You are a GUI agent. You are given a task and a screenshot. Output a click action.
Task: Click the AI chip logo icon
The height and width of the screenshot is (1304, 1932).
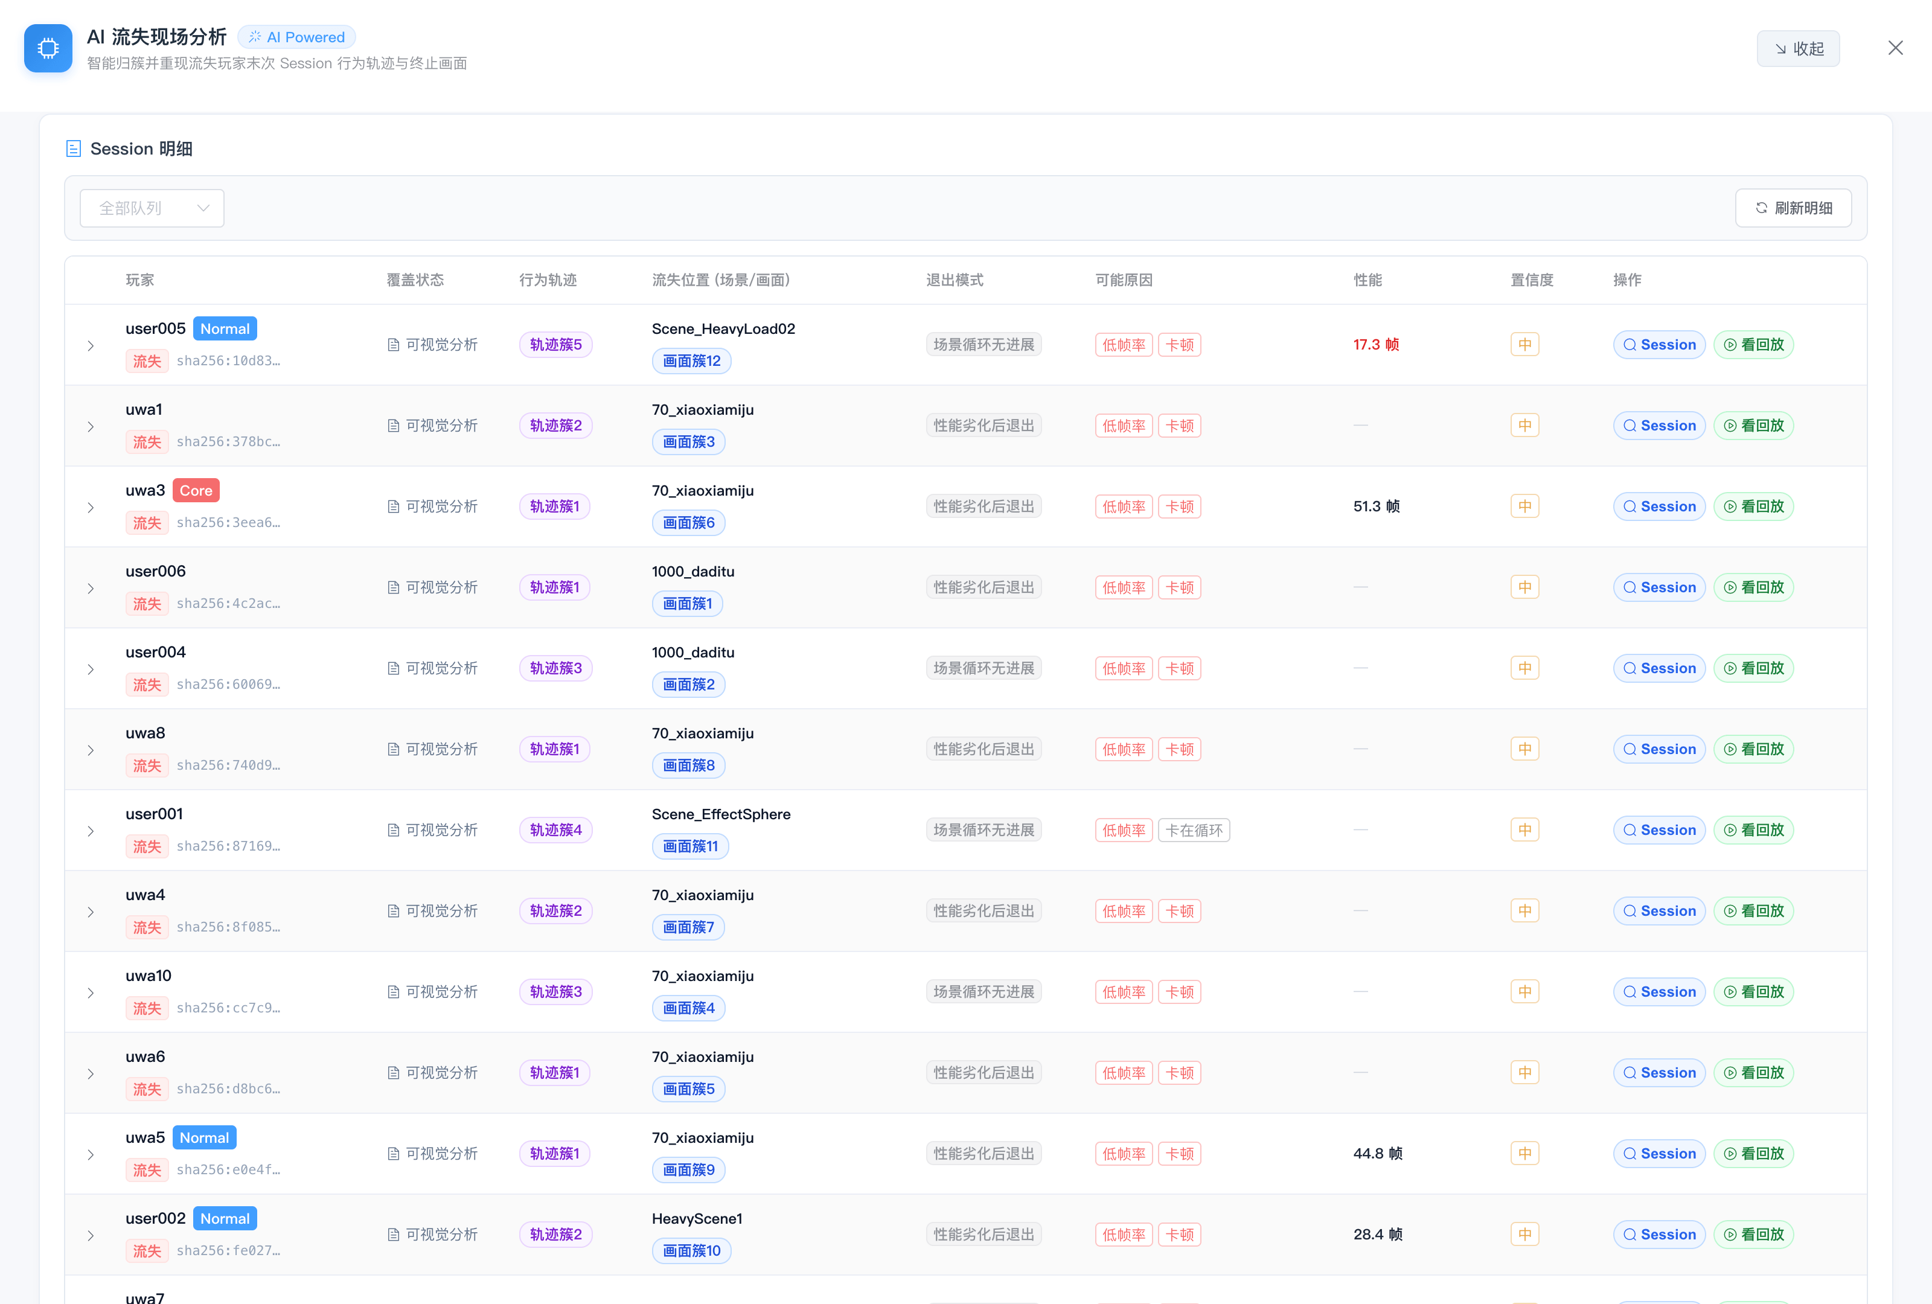(x=48, y=48)
